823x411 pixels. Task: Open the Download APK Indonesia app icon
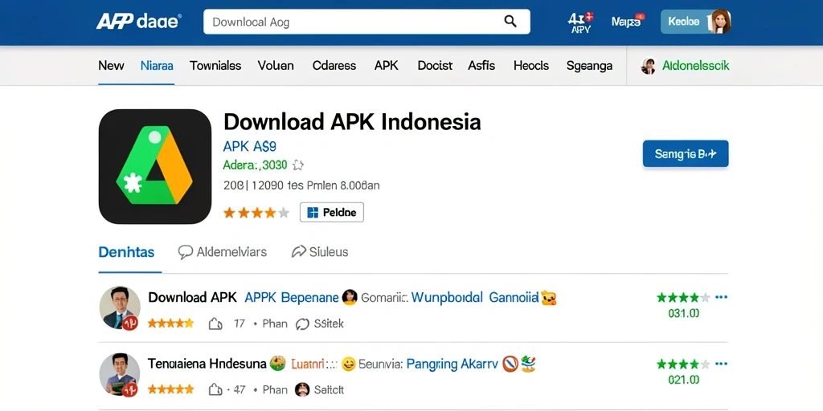coord(155,166)
